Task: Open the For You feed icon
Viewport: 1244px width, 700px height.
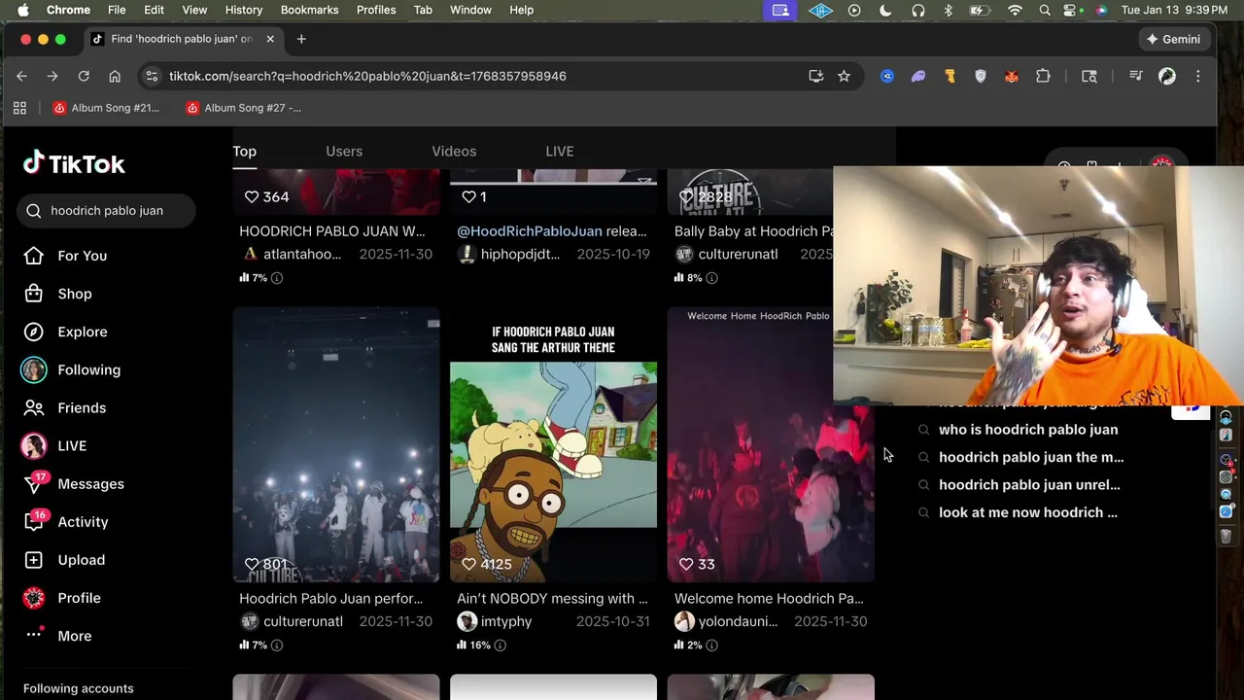Action: 34,256
